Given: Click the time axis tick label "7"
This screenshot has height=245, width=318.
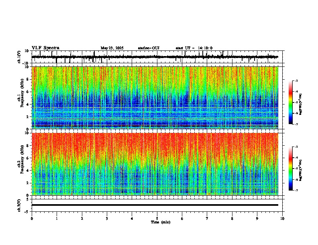Looking at the screenshot, I should click(207, 219).
